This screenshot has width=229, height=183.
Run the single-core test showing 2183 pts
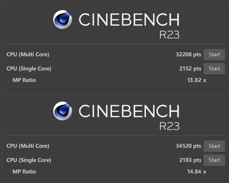[214, 160]
